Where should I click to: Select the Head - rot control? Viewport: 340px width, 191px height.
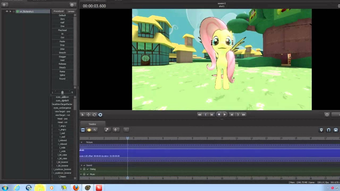click(62, 122)
